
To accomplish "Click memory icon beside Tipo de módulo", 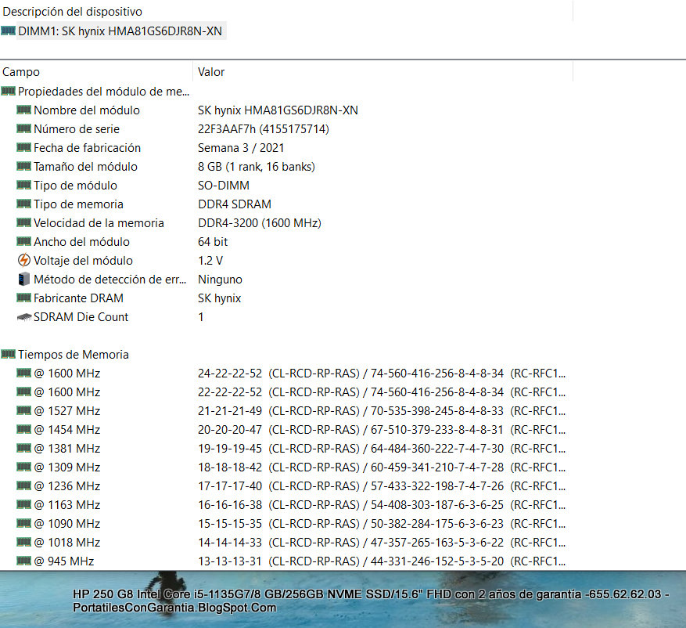I will (23, 185).
